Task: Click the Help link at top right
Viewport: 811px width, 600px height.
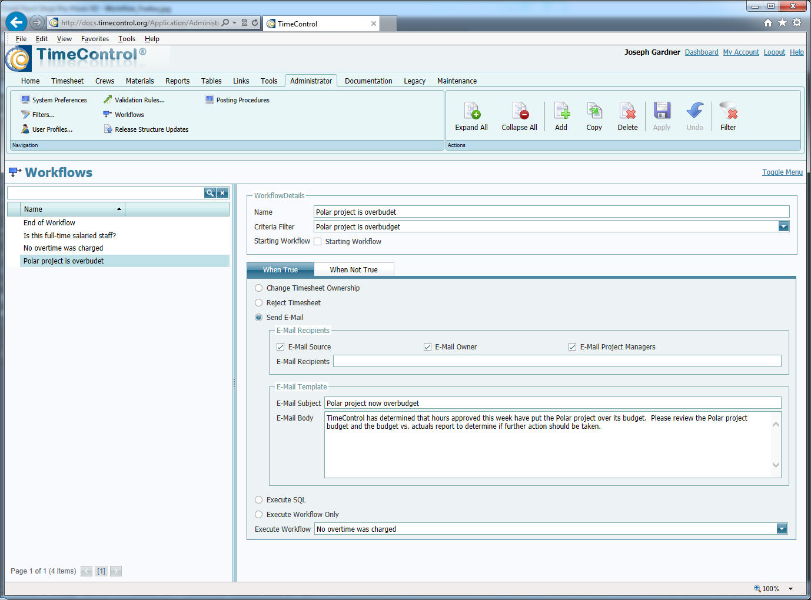Action: pos(797,52)
